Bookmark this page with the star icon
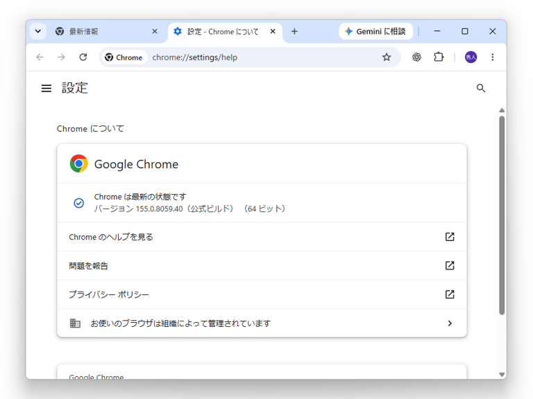Screen dimensions: 533x399 click(387, 57)
